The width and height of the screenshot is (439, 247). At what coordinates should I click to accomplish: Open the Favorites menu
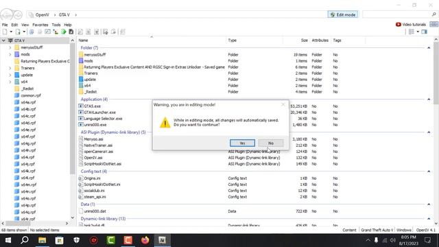[40, 25]
